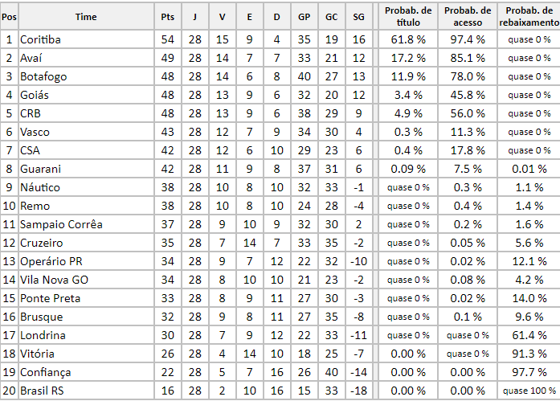Click Londrina's 61.4 % relegation cell
The height and width of the screenshot is (401, 560).
pos(529,335)
